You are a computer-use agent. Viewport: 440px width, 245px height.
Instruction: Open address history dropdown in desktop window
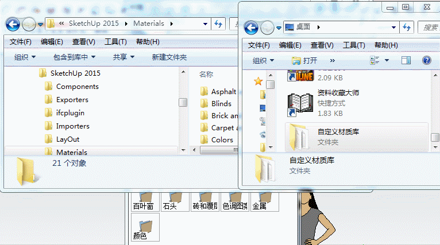(x=393, y=28)
